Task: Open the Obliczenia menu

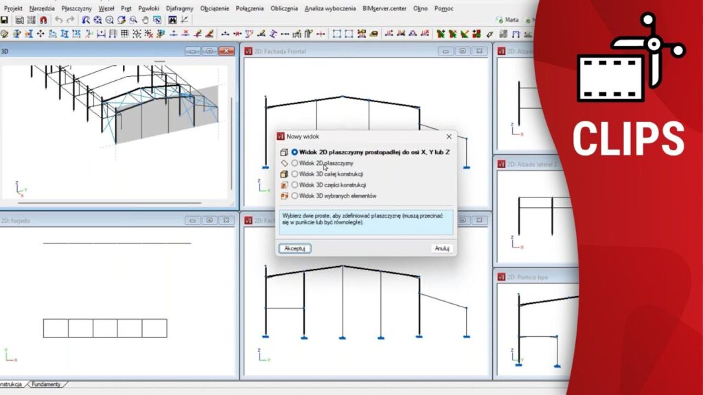Action: click(284, 8)
